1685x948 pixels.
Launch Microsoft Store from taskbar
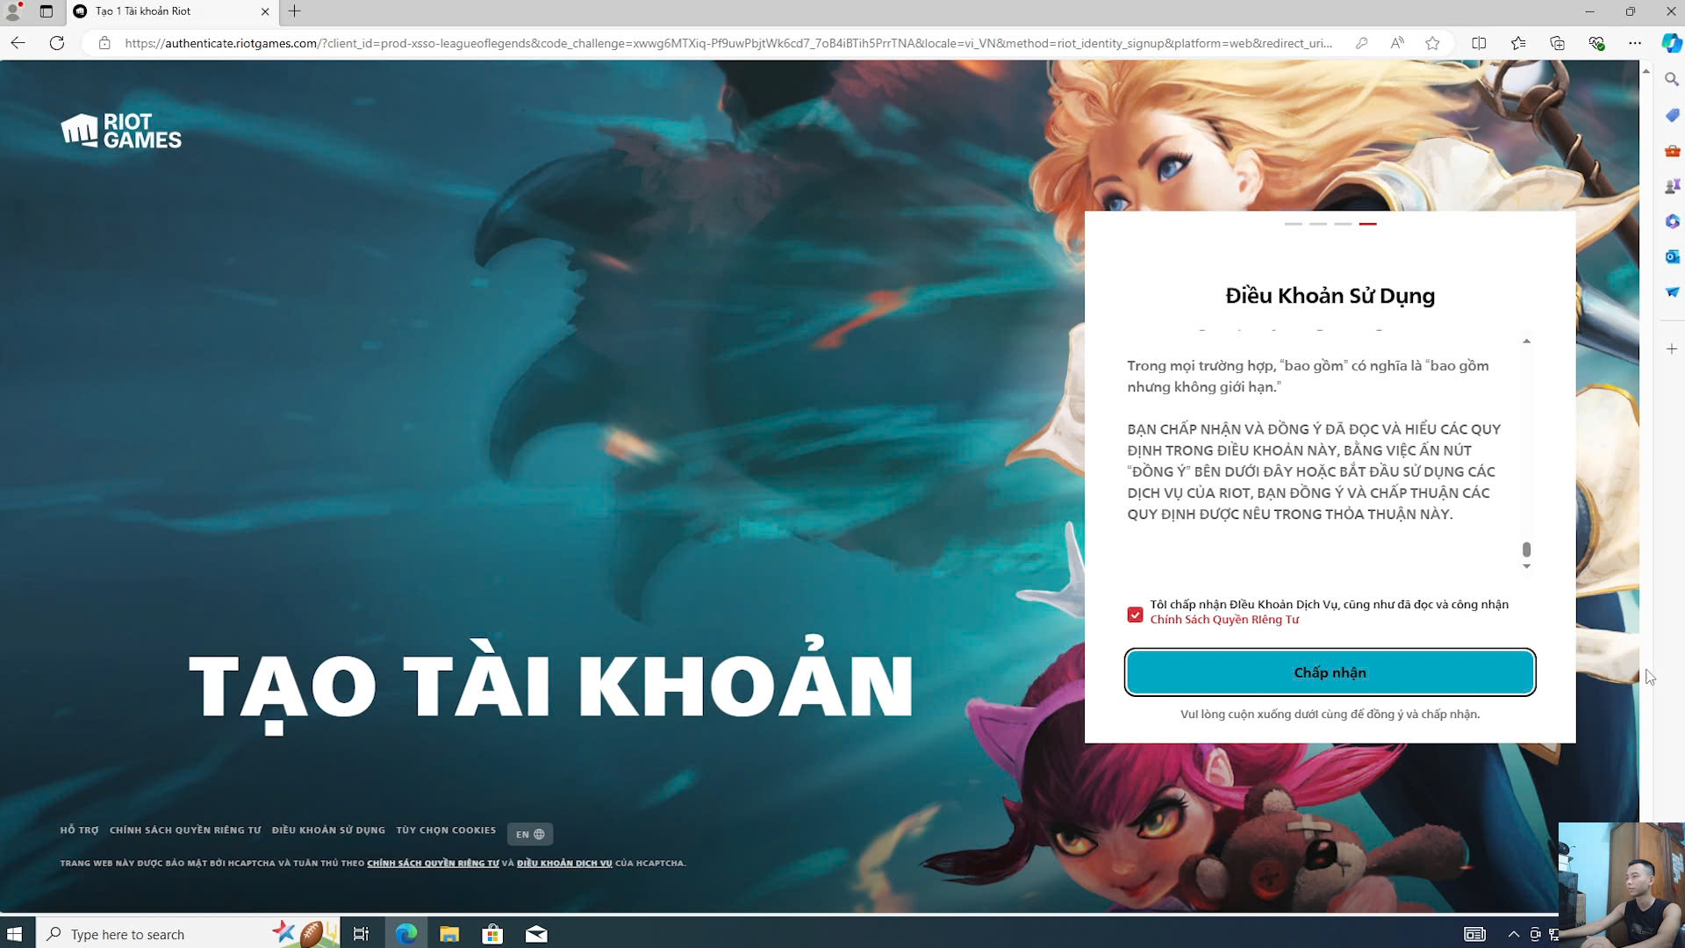click(492, 934)
